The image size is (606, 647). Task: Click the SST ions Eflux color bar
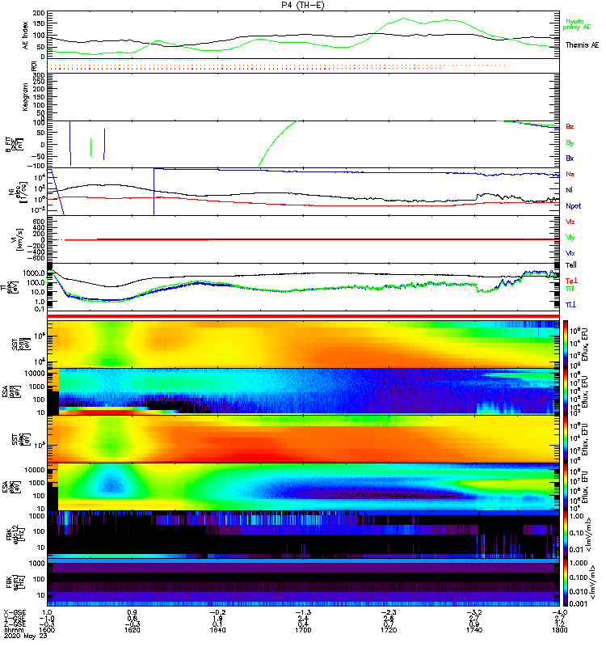(566, 344)
